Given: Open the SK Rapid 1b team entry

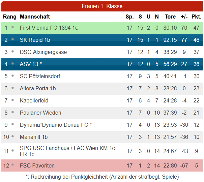Looking at the screenshot, I should [x=35, y=40].
